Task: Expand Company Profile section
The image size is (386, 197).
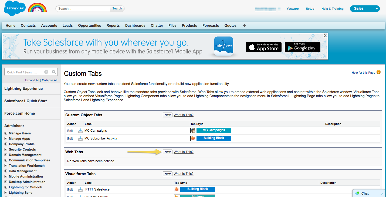Action: click(6, 144)
